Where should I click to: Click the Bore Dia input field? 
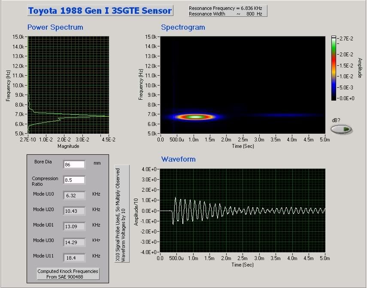(x=74, y=164)
